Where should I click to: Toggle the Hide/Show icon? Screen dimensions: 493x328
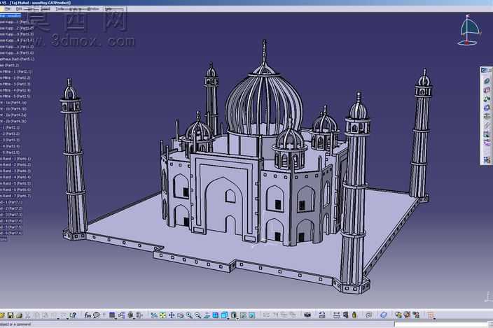[243, 315]
